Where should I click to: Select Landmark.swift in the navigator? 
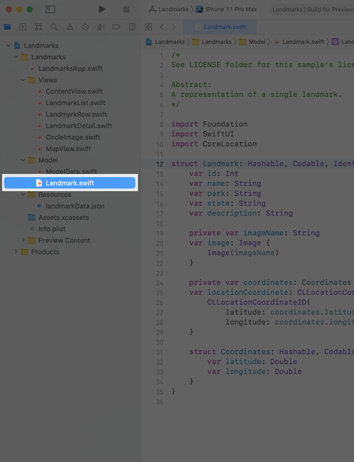pyautogui.click(x=70, y=183)
